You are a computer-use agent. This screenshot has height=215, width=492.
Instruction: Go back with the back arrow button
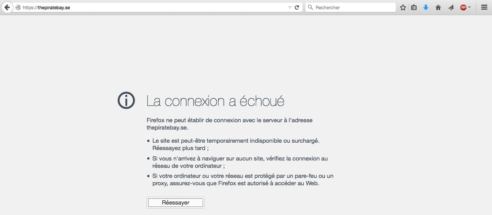pyautogui.click(x=7, y=7)
